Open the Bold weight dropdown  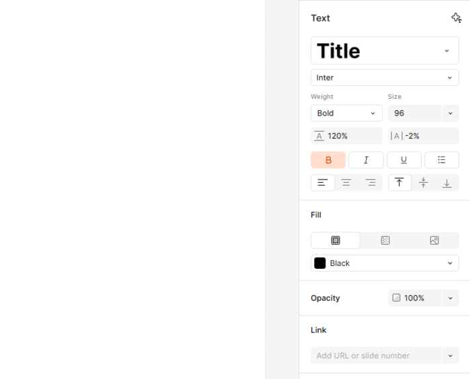(346, 113)
